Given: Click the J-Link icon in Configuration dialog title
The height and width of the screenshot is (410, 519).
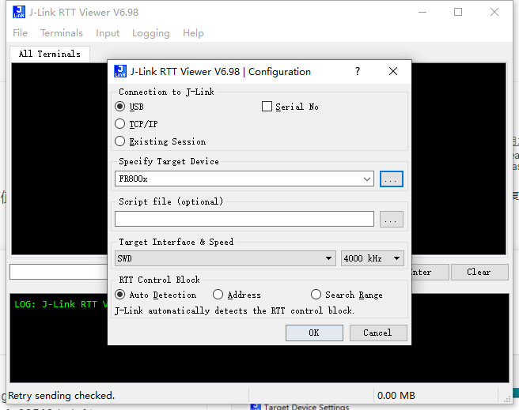Looking at the screenshot, I should tap(120, 71).
